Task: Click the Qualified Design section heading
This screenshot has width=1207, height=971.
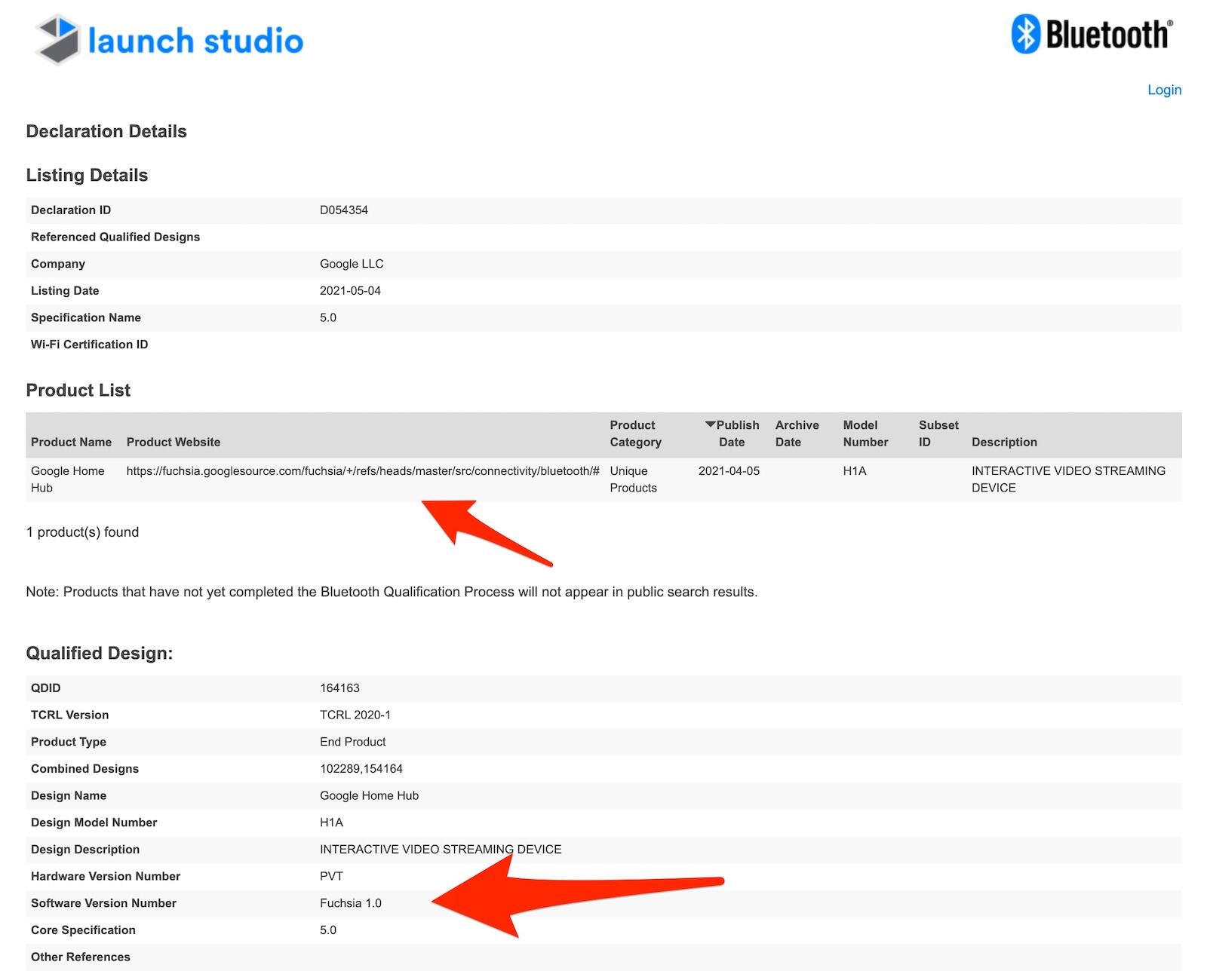Action: (x=100, y=654)
